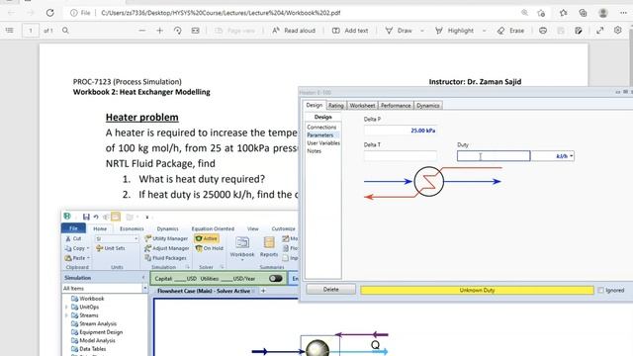633x356 pixels.
Task: Select the Add text tool
Action: click(x=350, y=31)
